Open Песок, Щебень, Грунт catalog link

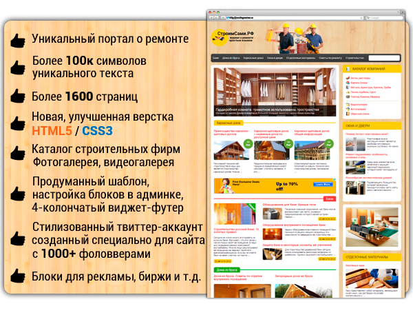coord(363,92)
